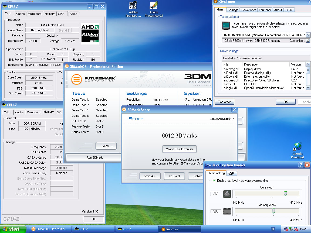The width and height of the screenshot is (311, 233).
Task: Click OK button in lower CPU-Z window
Action: 94,219
